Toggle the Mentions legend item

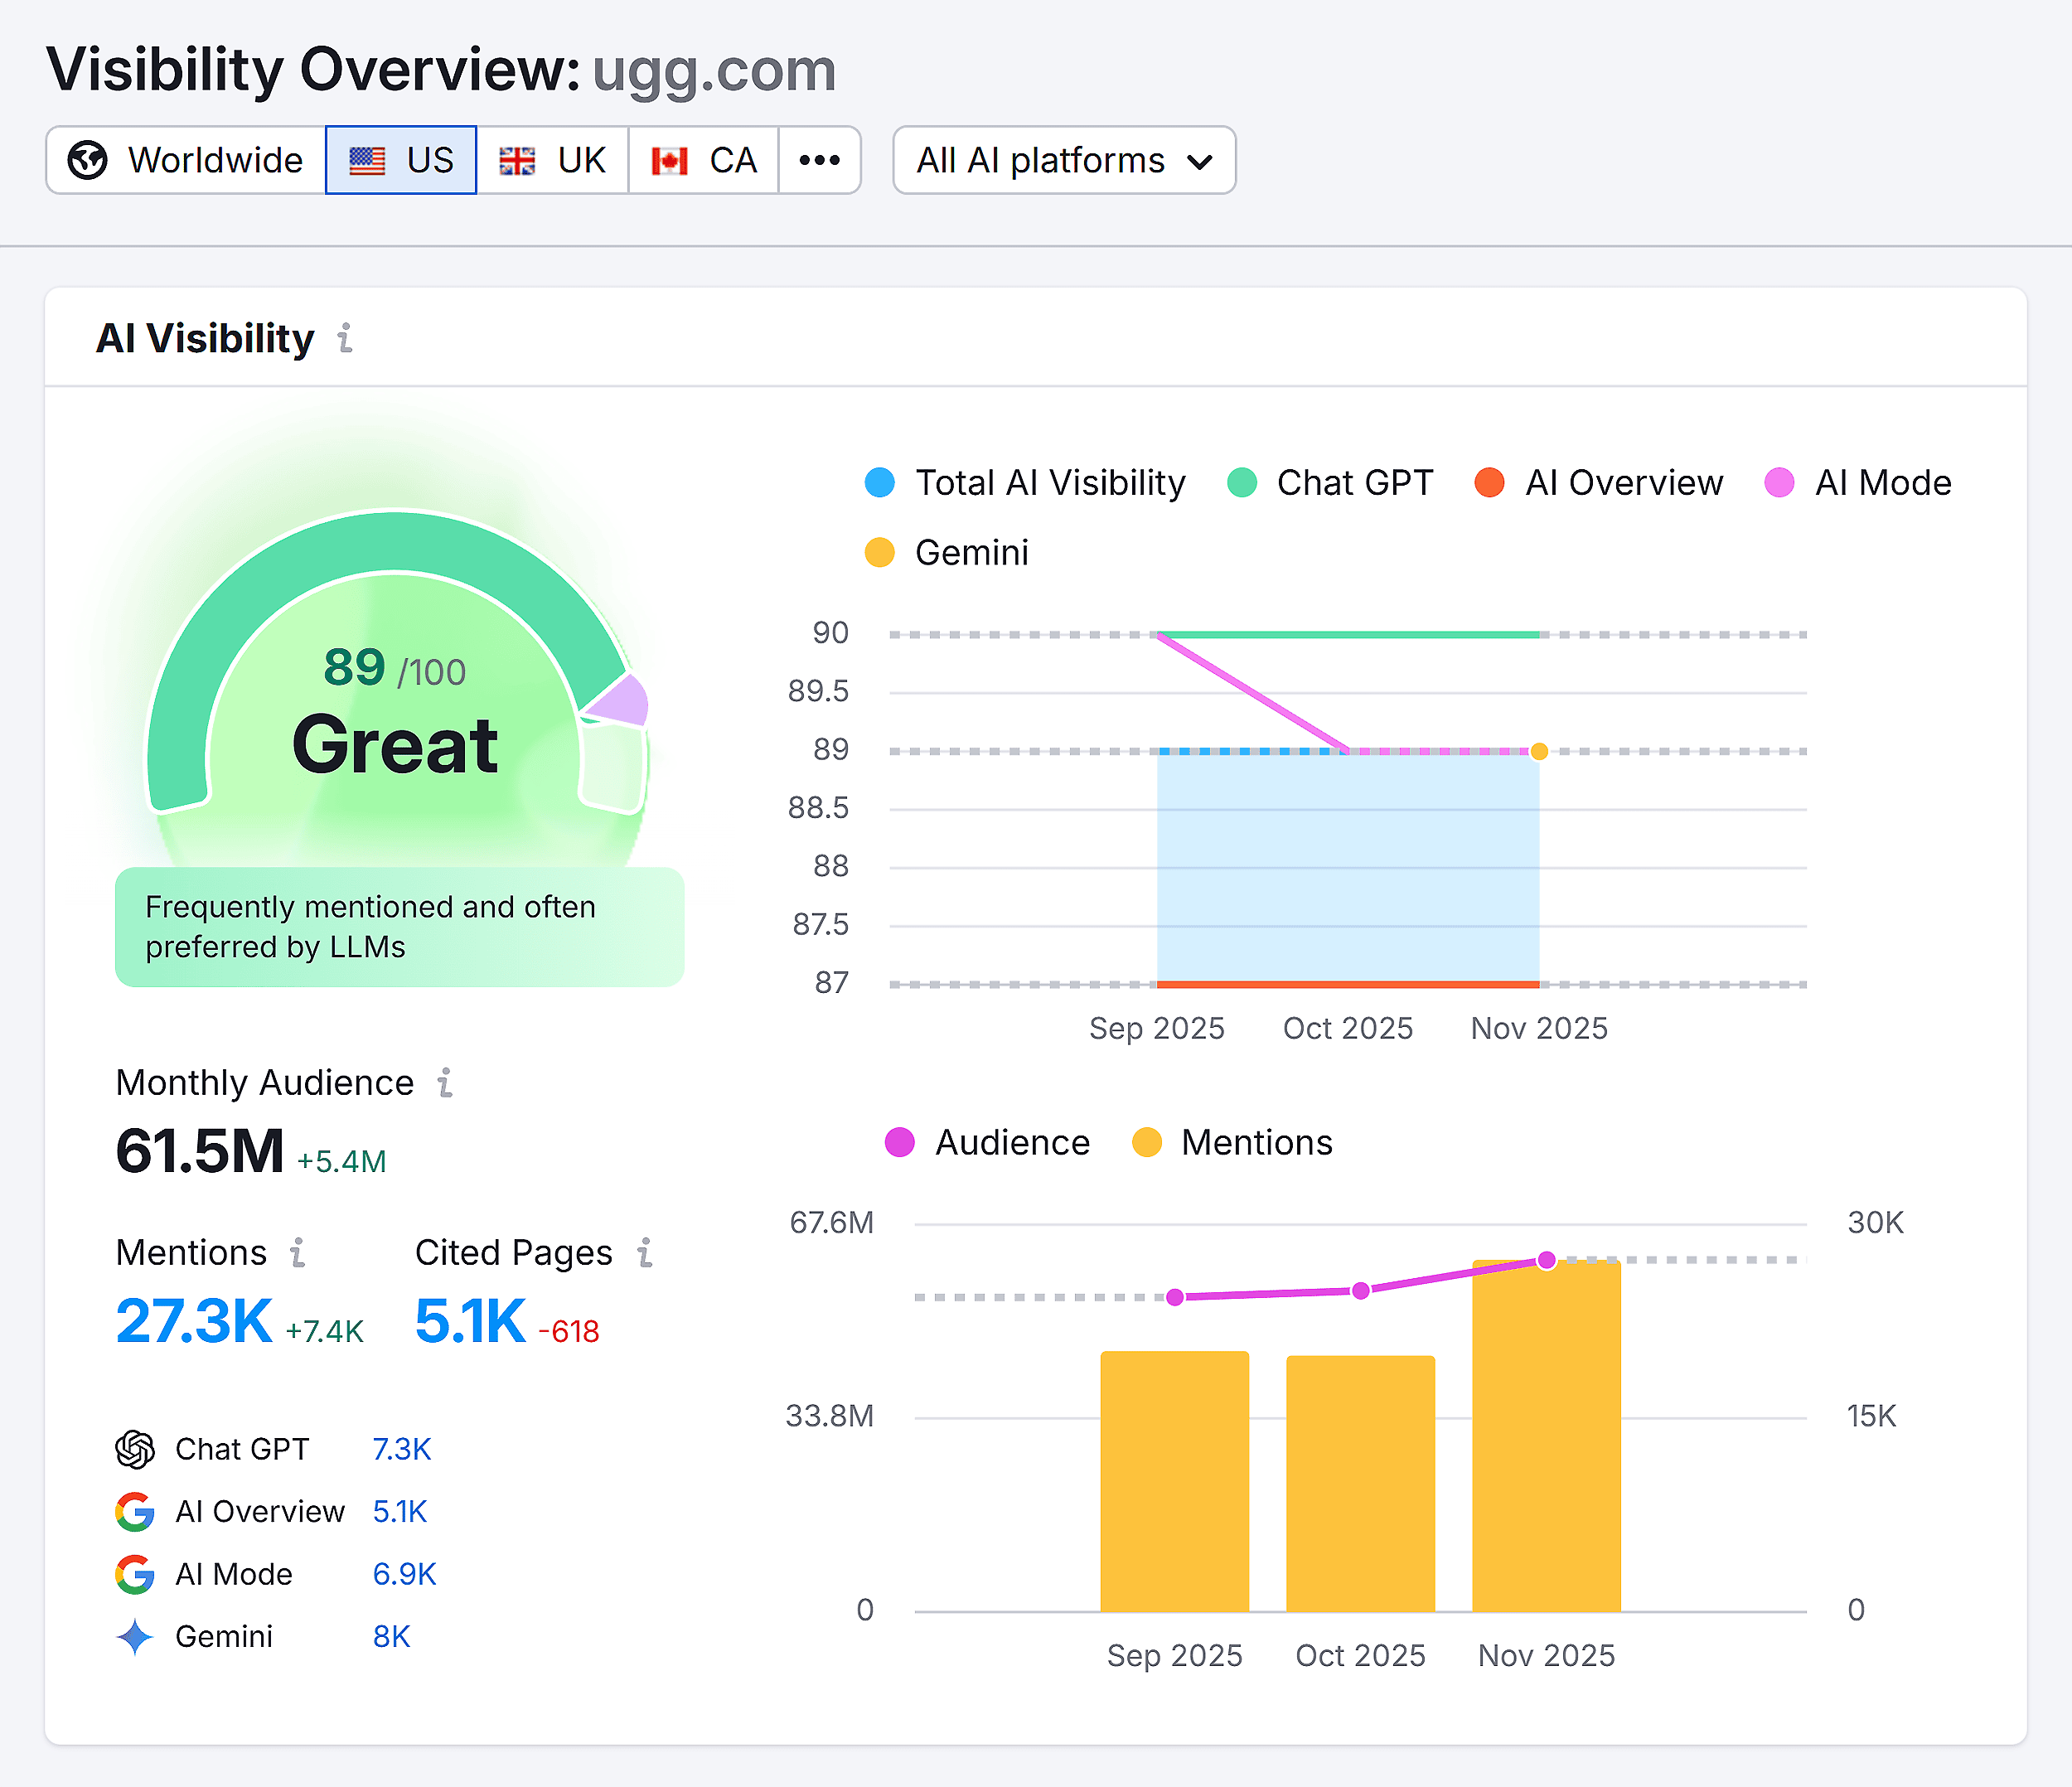point(1232,1142)
